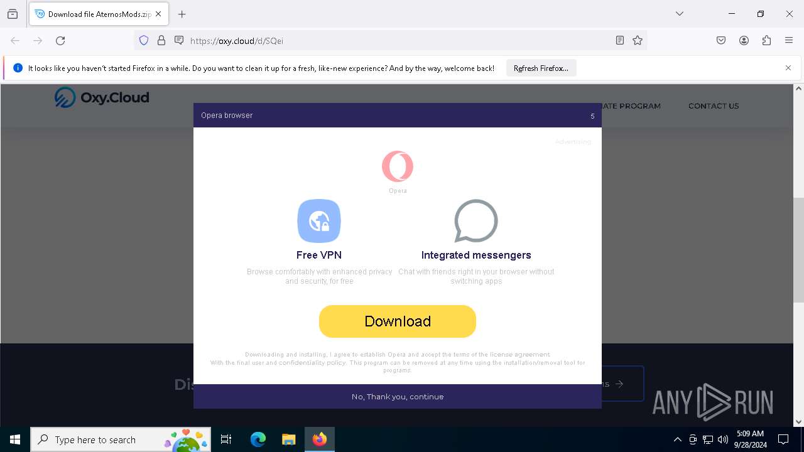Open the list all tabs dropdown
The image size is (804, 452).
point(680,14)
